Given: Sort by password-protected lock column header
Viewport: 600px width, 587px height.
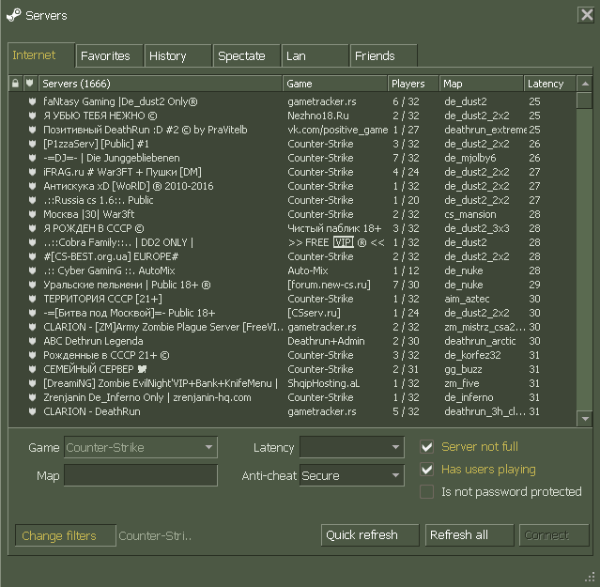Looking at the screenshot, I should [x=15, y=84].
